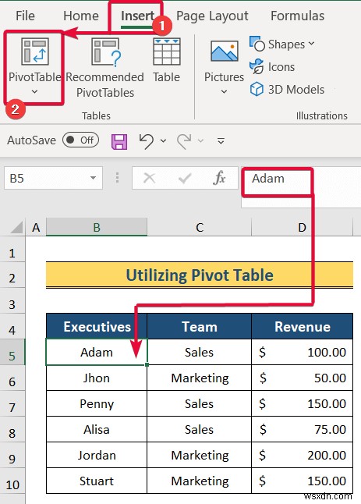The height and width of the screenshot is (504, 361).
Task: Undo the last action
Action: coord(146,141)
